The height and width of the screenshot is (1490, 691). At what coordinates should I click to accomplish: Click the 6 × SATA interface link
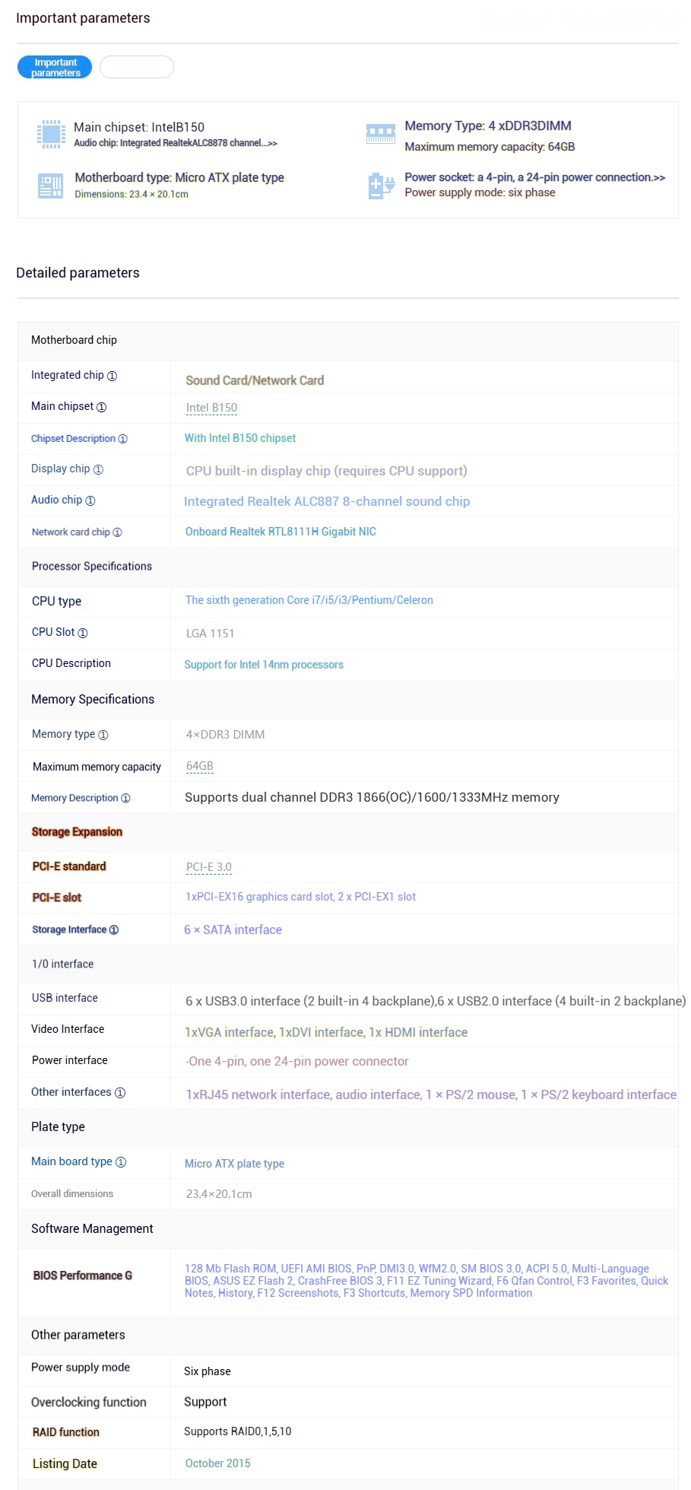tap(233, 929)
